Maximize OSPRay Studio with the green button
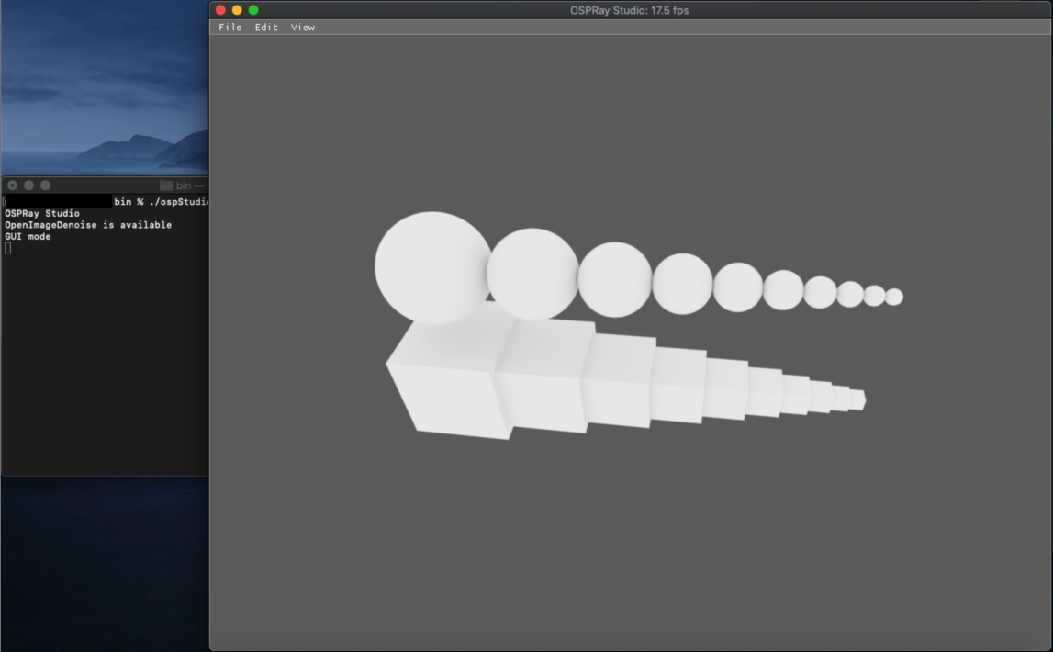 point(253,10)
